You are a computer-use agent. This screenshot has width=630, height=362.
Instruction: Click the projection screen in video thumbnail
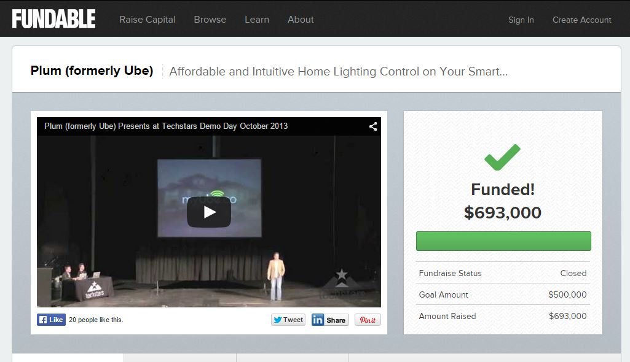pyautogui.click(x=209, y=198)
